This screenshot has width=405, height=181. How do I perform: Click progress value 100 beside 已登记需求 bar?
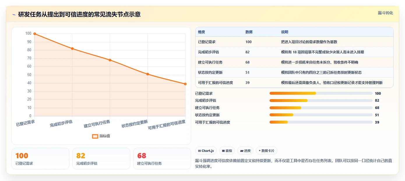[x=378, y=94]
